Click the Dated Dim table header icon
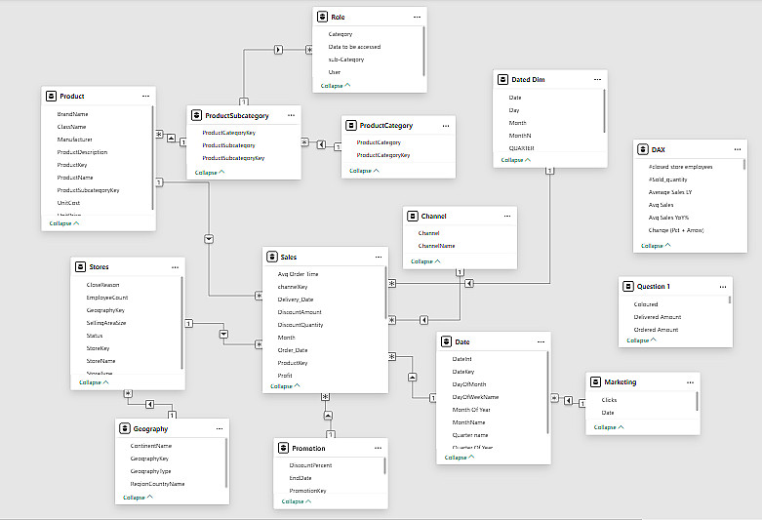762x520 pixels. [x=503, y=79]
